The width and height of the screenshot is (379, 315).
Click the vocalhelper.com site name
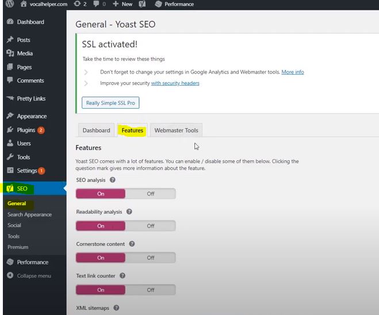pos(48,4)
